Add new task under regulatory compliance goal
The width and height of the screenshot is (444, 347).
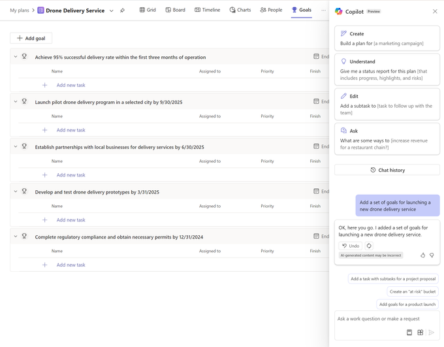71,265
